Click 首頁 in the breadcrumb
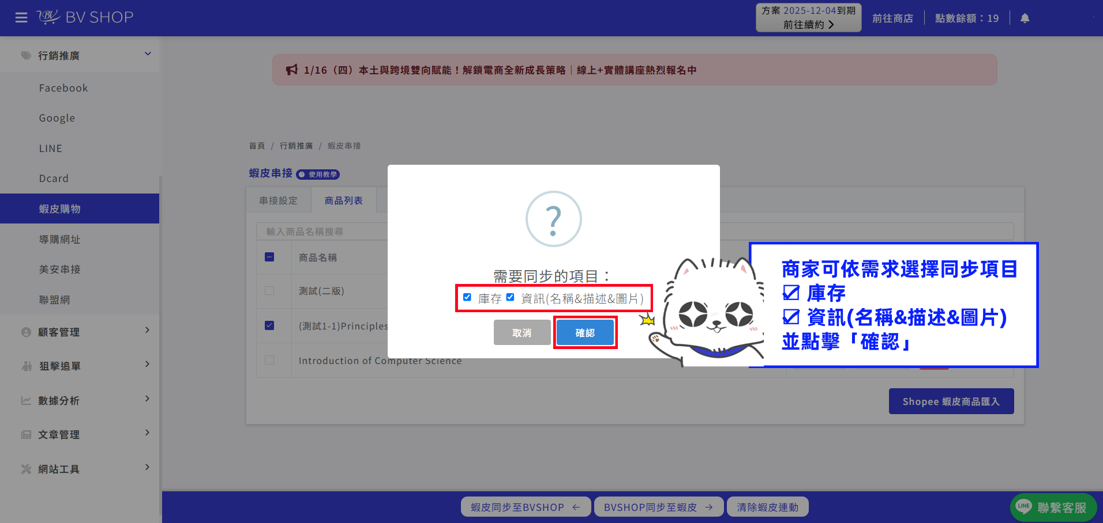The width and height of the screenshot is (1103, 523). 257,146
